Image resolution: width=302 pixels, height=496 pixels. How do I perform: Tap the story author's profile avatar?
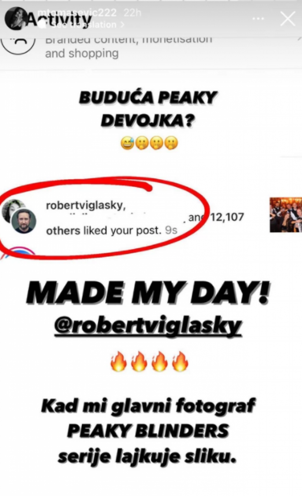click(x=15, y=18)
